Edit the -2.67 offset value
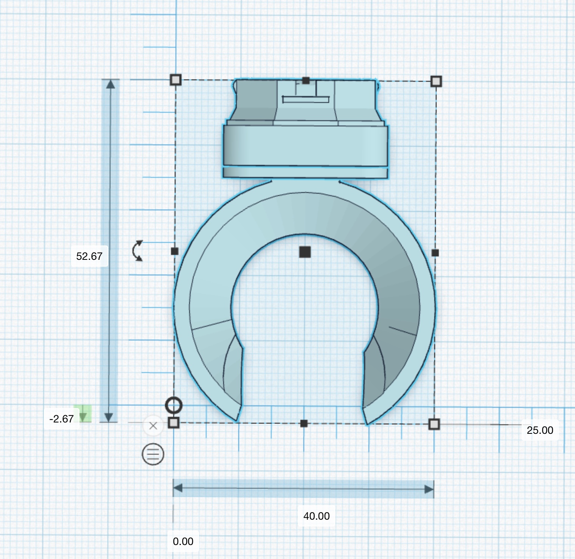Image resolution: width=575 pixels, height=559 pixels. [62, 419]
